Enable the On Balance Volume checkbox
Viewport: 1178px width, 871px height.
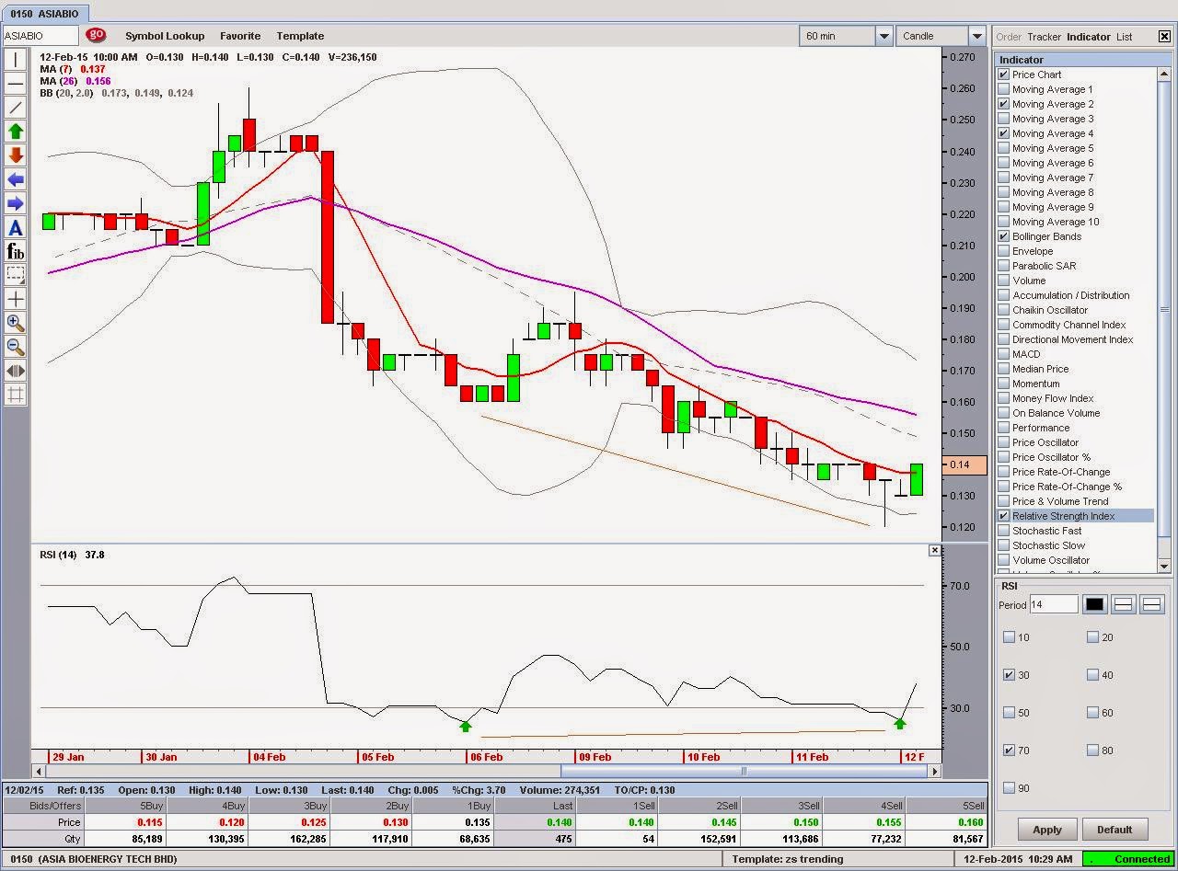pyautogui.click(x=1004, y=413)
